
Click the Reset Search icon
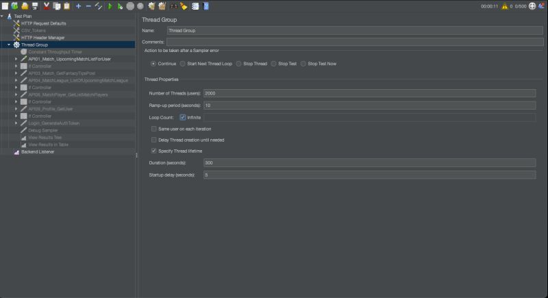(184, 6)
